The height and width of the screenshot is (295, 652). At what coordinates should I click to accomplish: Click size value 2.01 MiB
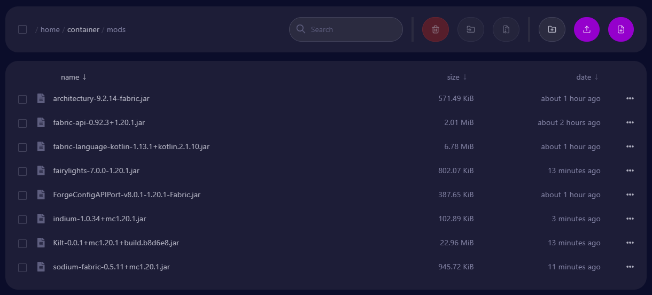tap(459, 122)
